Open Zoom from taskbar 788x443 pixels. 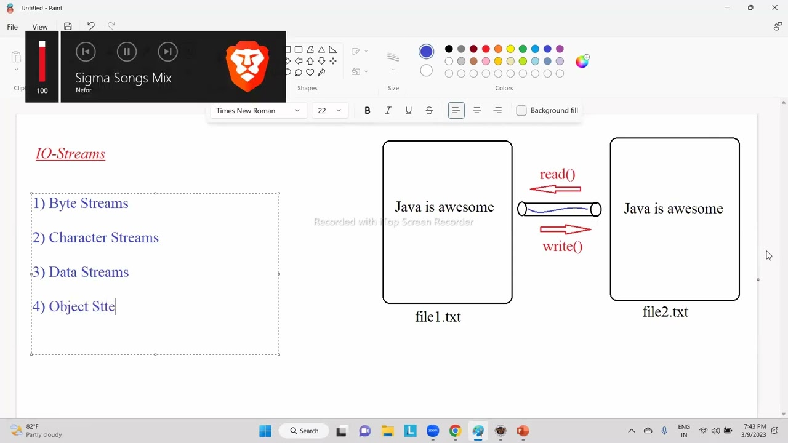pyautogui.click(x=432, y=431)
